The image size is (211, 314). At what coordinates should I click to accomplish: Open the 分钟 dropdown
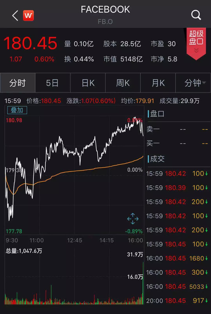(x=193, y=83)
